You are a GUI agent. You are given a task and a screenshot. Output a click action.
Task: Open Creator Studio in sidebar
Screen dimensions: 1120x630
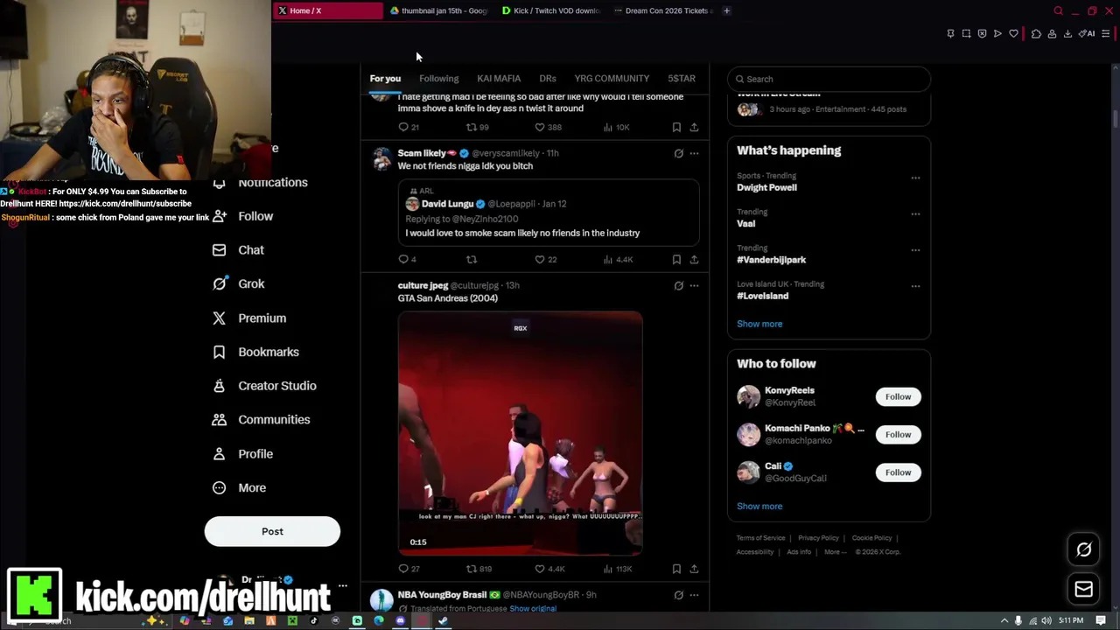tap(265, 386)
